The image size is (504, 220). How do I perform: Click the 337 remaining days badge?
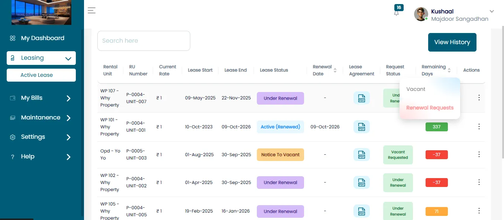(x=437, y=127)
